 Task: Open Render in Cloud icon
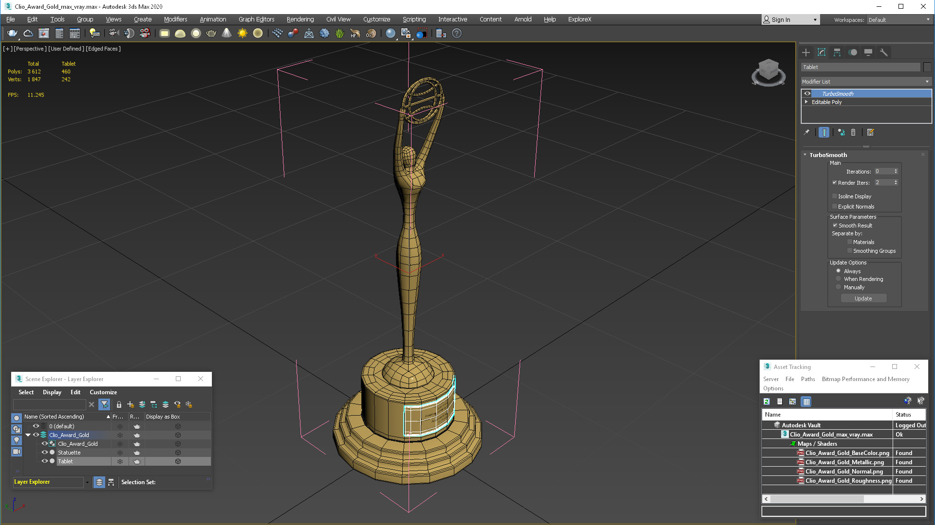coord(28,33)
